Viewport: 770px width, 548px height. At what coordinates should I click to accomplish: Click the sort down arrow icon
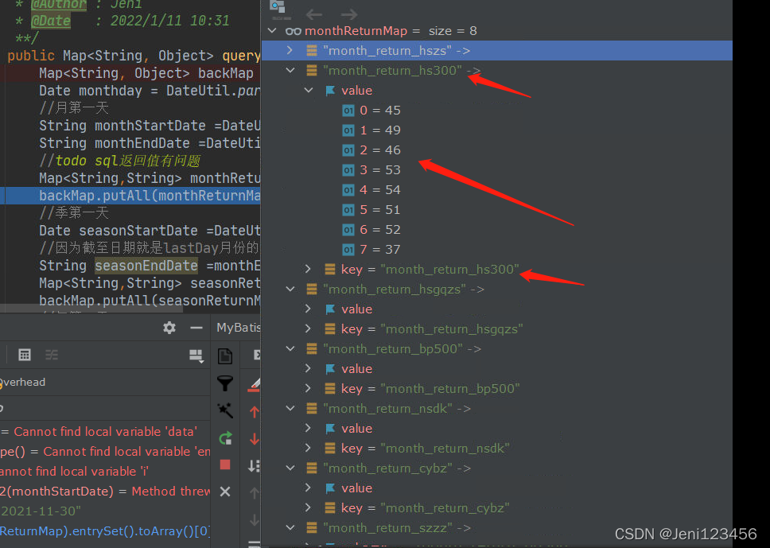coord(254,465)
